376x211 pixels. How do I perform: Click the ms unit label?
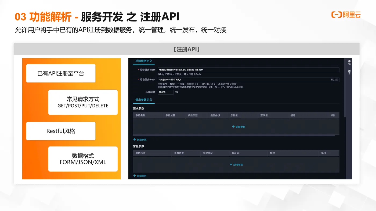pyautogui.click(x=176, y=92)
